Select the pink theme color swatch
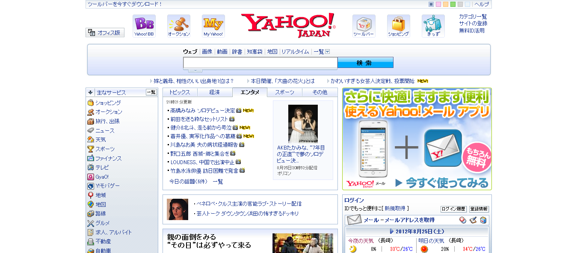This screenshot has width=577, height=253. click(x=438, y=4)
